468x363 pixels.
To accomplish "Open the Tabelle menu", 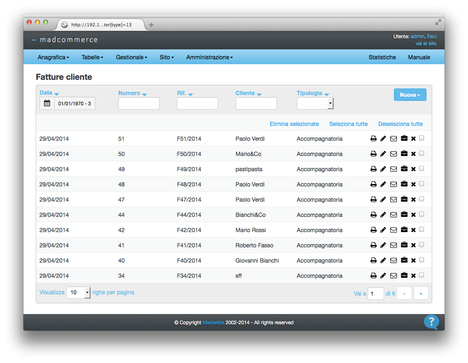I will coord(93,57).
